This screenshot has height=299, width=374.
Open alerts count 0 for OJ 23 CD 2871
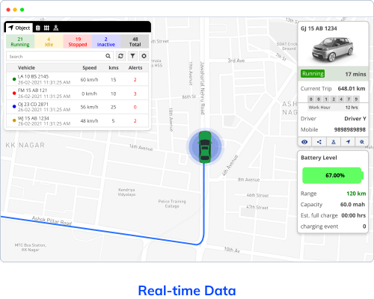pyautogui.click(x=135, y=107)
